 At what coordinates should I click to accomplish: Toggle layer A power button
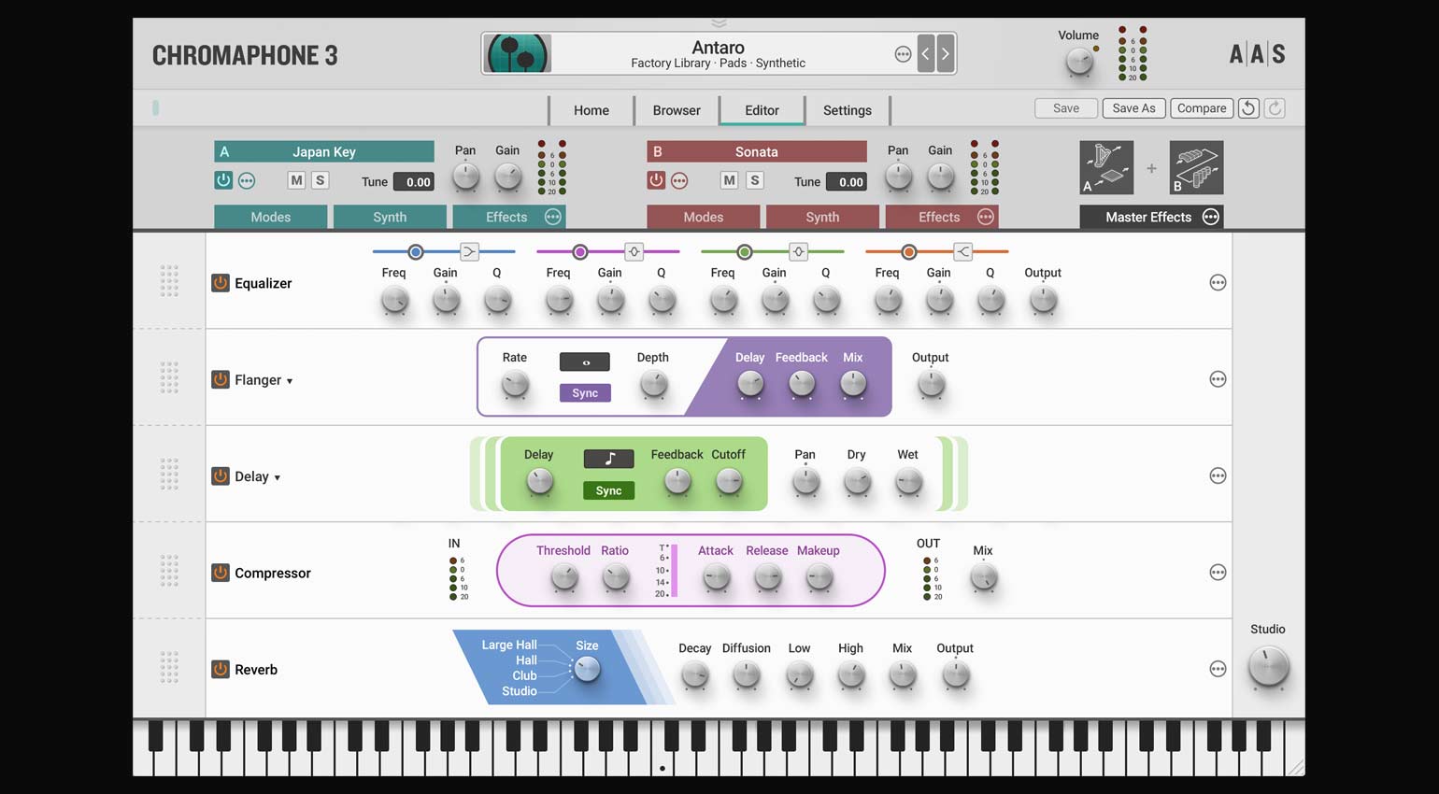(x=223, y=180)
